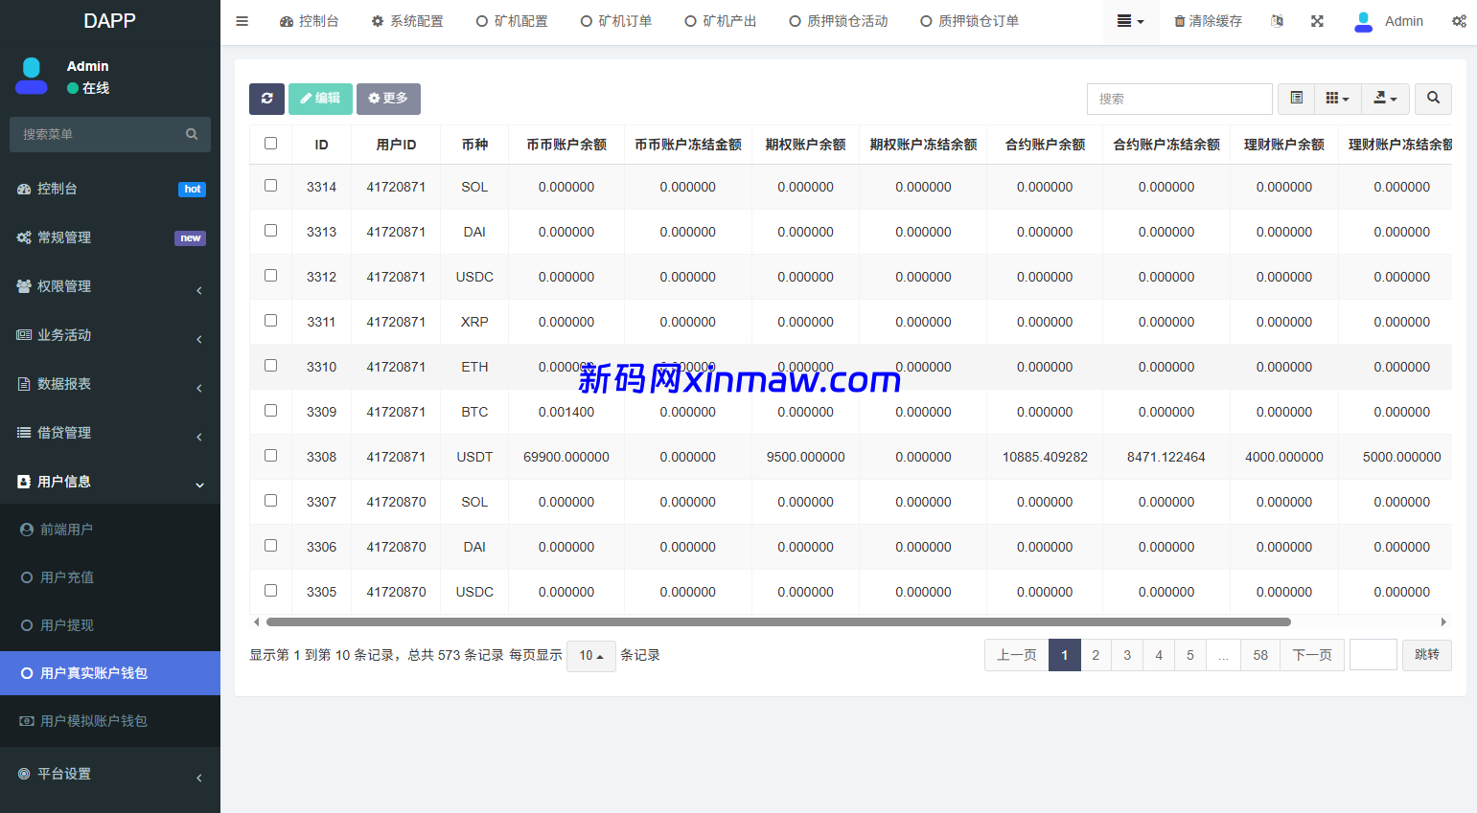This screenshot has width=1477, height=813.
Task: Click the refresh icon button above table
Action: tap(266, 99)
